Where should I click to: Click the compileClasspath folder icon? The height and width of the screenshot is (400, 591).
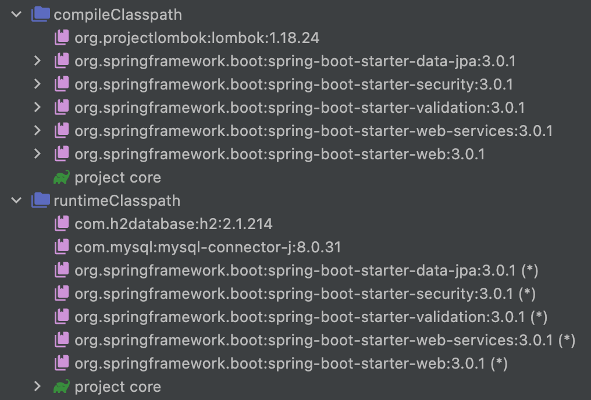pyautogui.click(x=41, y=15)
